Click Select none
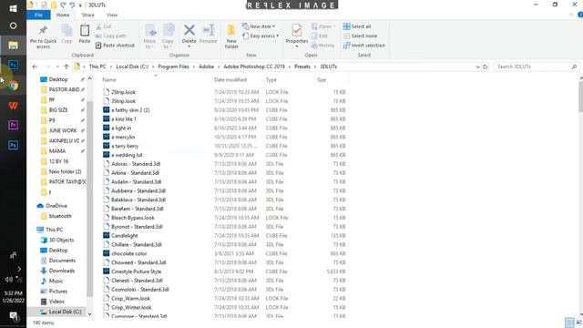 [360, 36]
